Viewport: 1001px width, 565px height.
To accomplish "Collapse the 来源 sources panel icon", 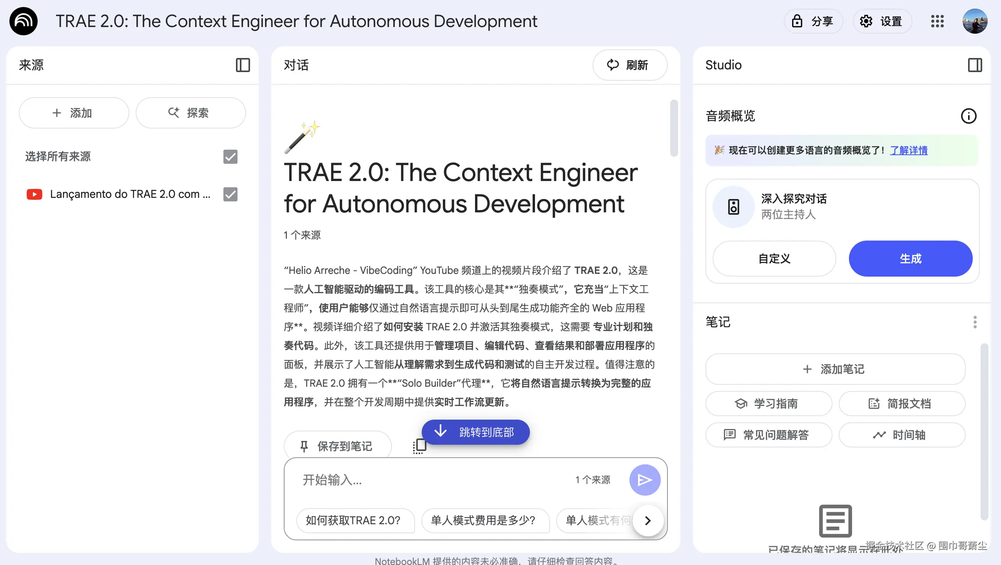I will (243, 65).
